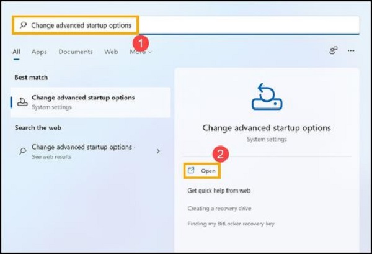Expand the web result chevron arrow
The height and width of the screenshot is (254, 372).
point(158,151)
